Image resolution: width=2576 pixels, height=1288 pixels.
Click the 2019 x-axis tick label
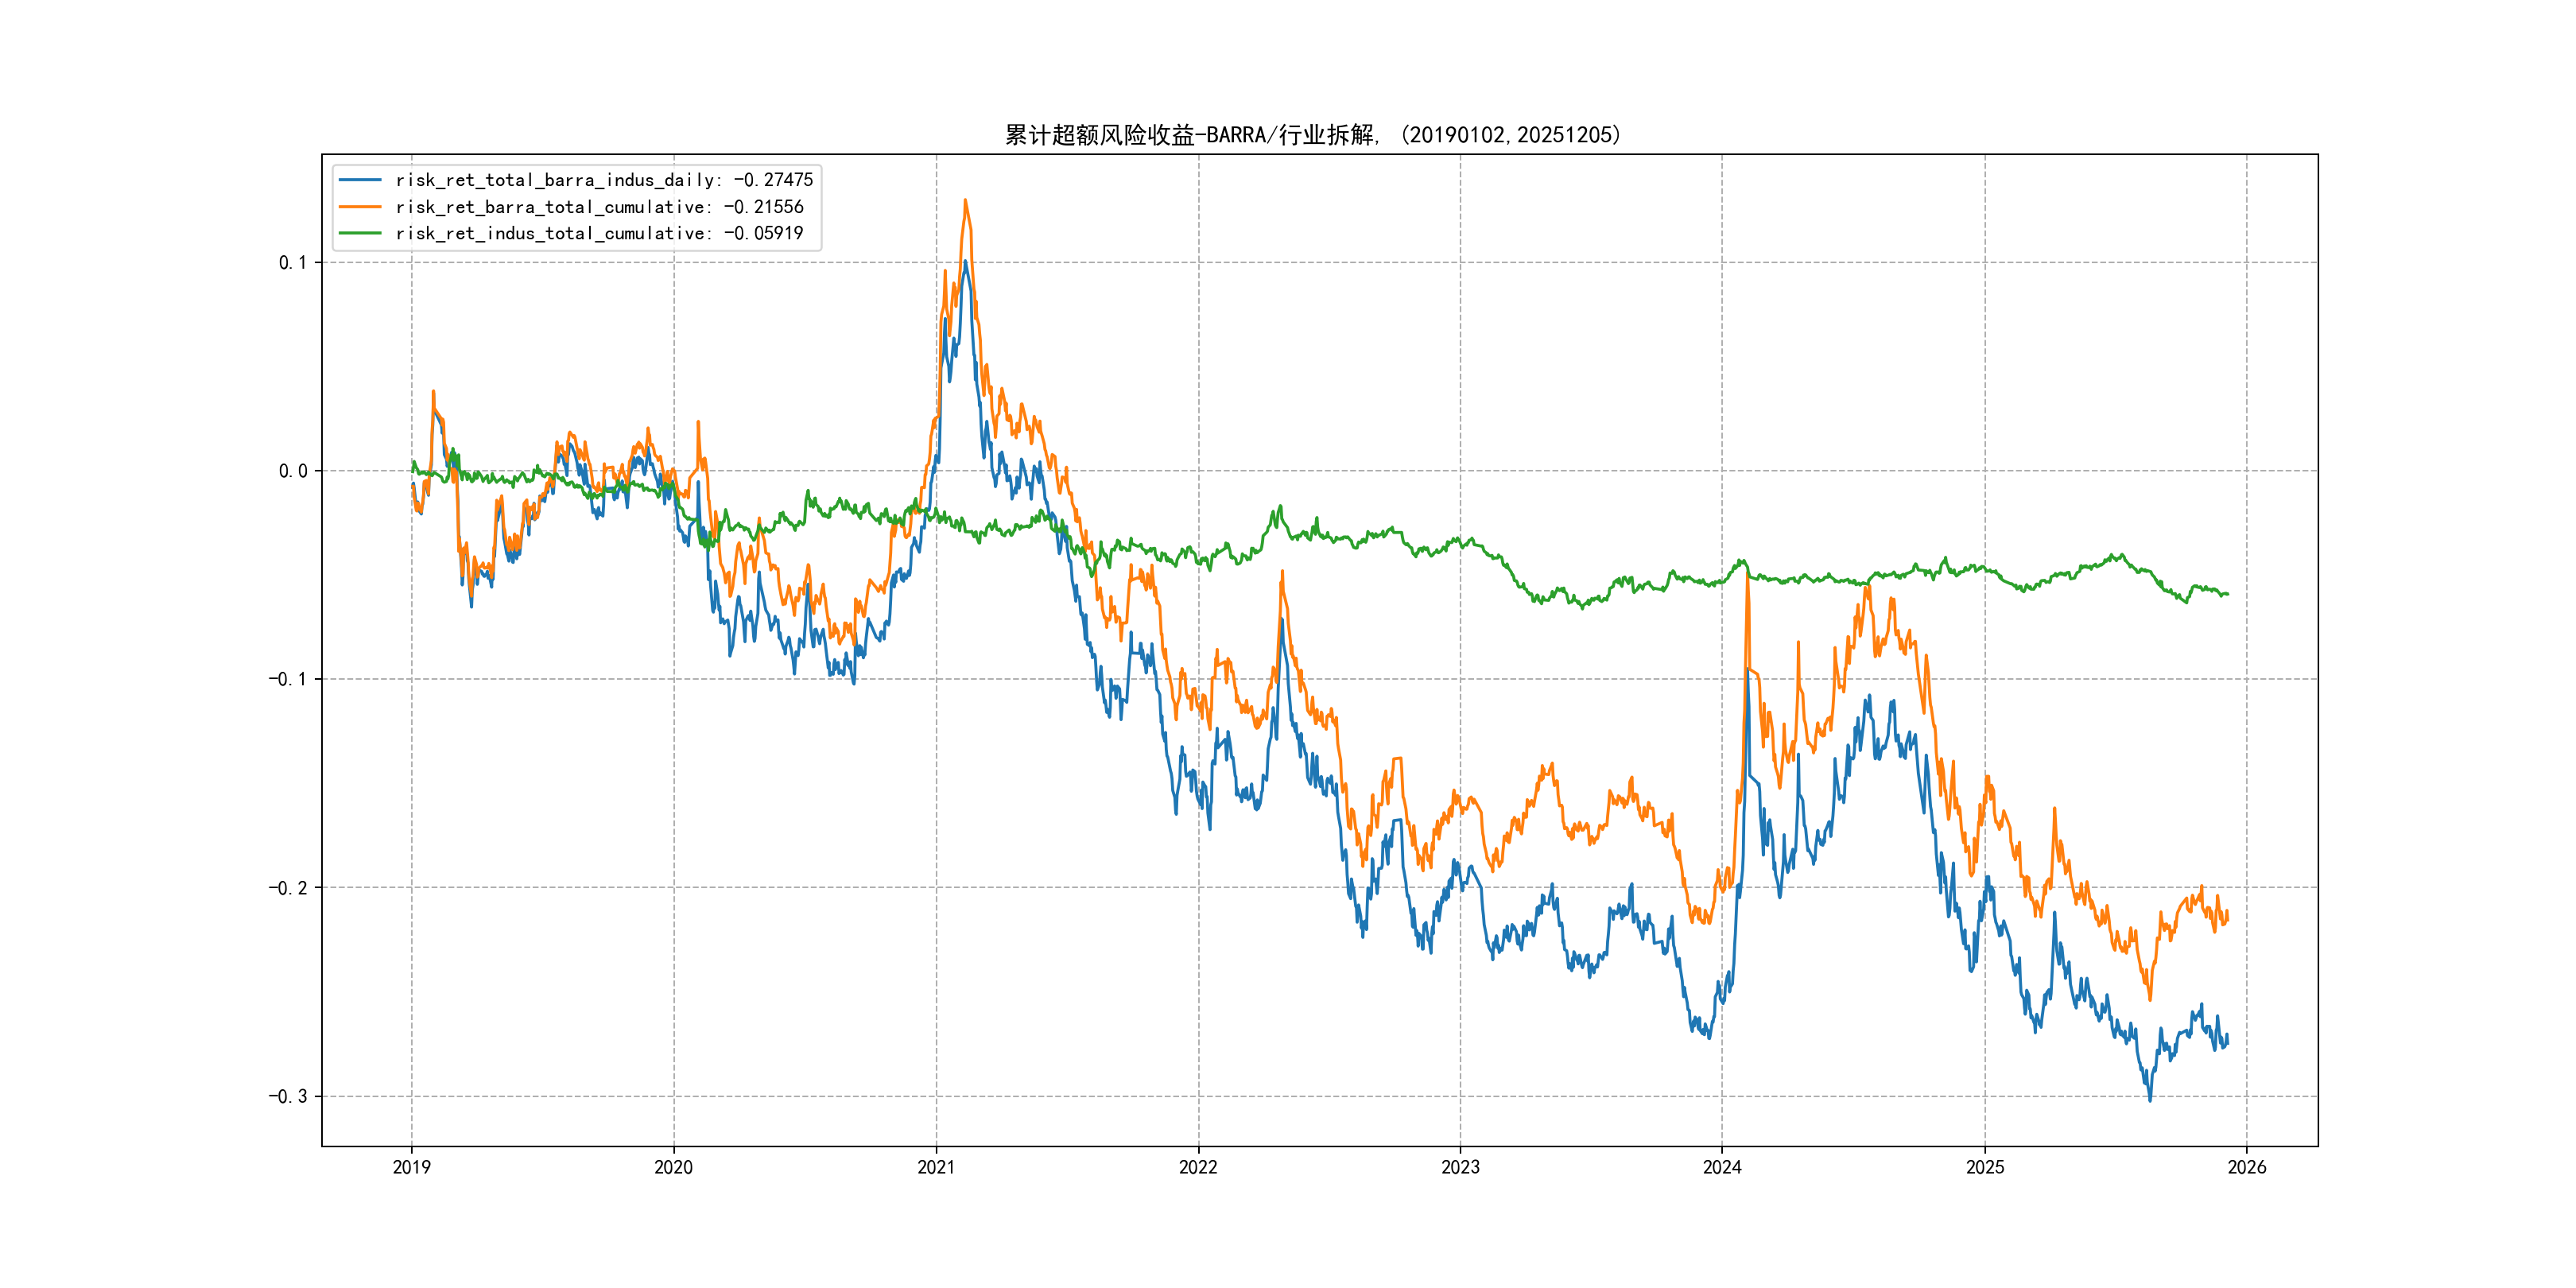coord(411,1167)
